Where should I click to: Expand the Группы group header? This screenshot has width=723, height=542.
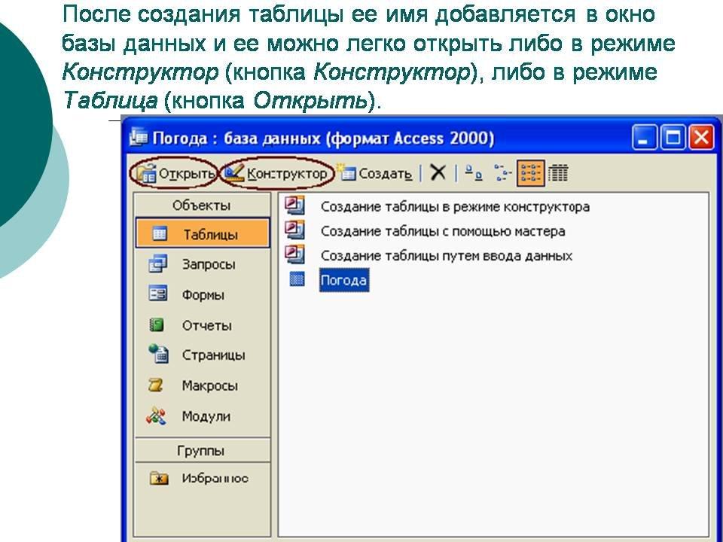[x=201, y=451]
